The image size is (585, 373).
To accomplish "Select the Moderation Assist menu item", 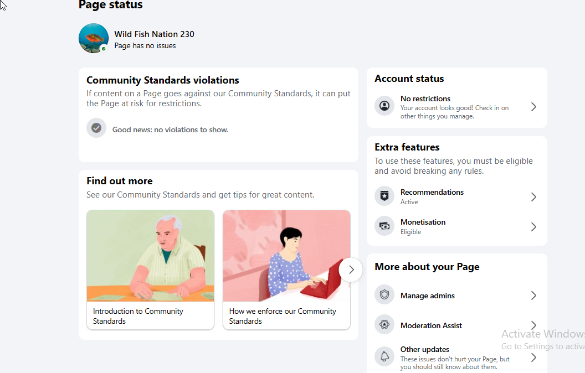I will (456, 325).
